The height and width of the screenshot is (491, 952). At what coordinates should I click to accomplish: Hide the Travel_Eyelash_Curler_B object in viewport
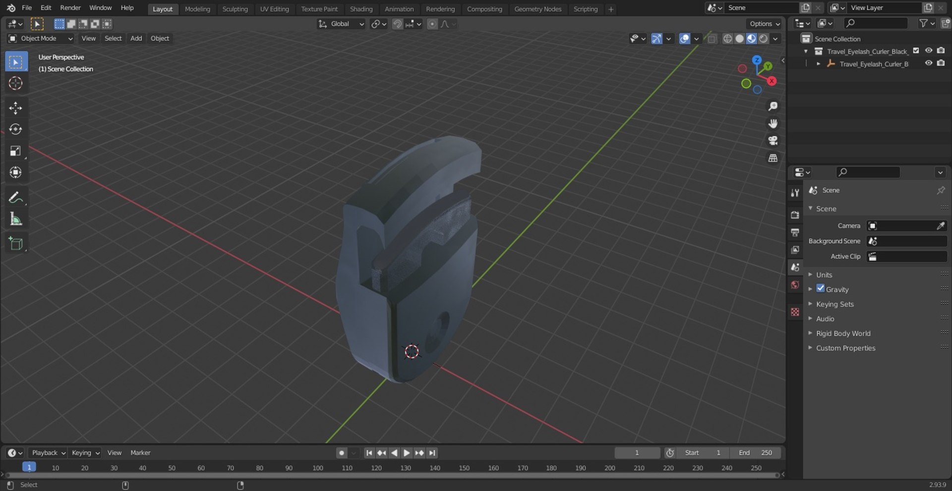pos(929,63)
